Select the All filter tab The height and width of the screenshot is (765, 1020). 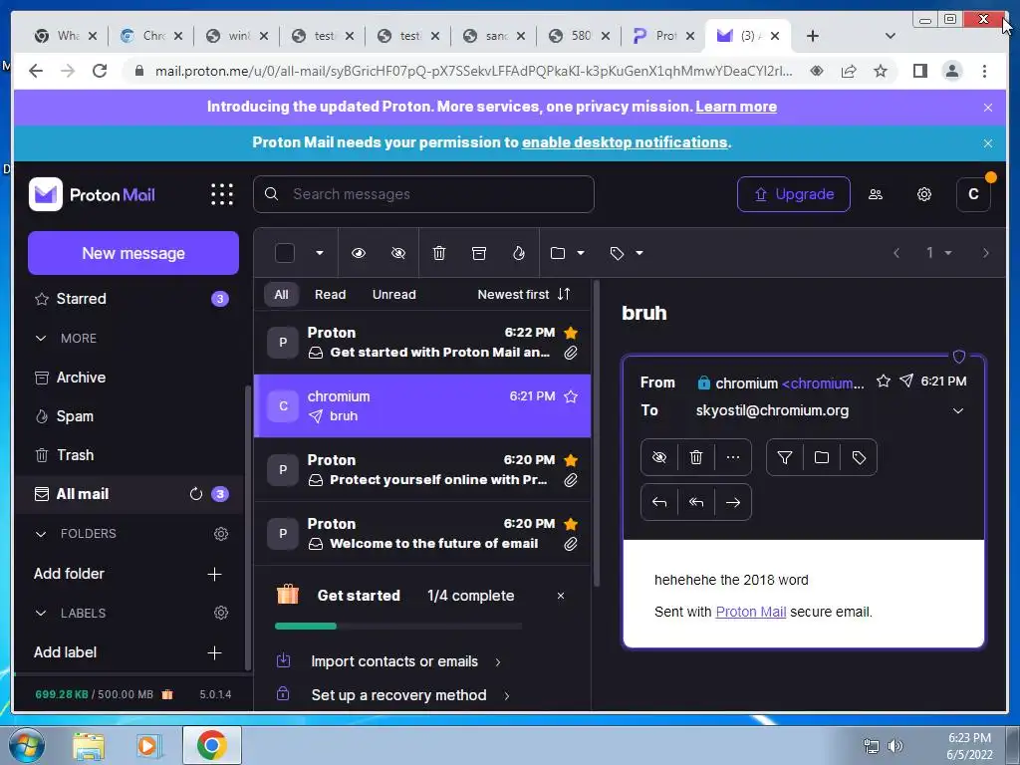tap(281, 294)
